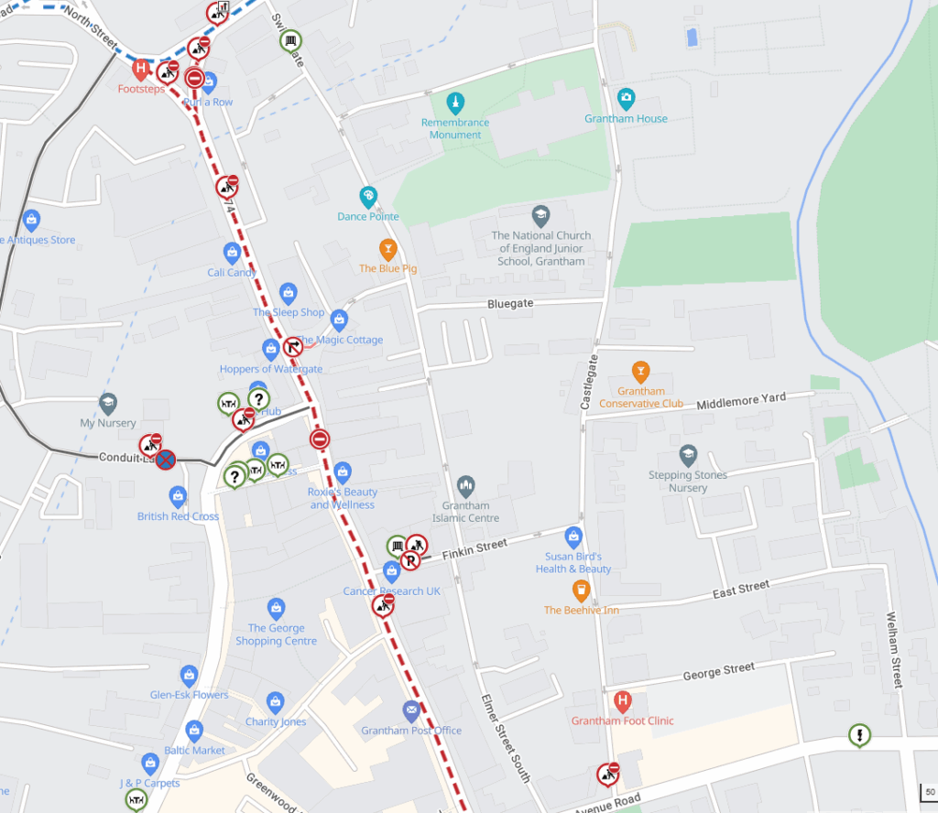
Task: Open the Footsteps hospital pin
Action: pyautogui.click(x=141, y=70)
